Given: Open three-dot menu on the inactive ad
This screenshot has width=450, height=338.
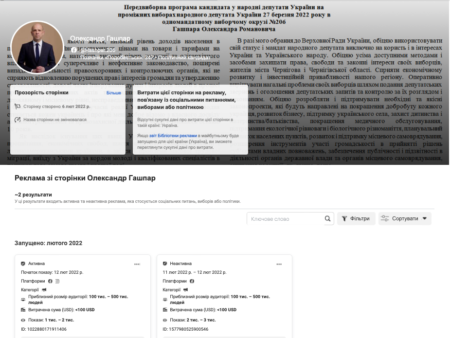Looking at the screenshot, I should pos(279,264).
